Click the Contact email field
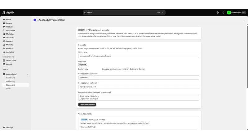248x139 pixels. click(x=139, y=87)
